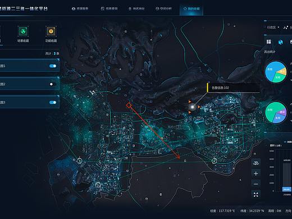Image resolution: width=292 pixels, height=219 pixels.
Task: Expand the 行政区 dropdown
Action: 273,28
